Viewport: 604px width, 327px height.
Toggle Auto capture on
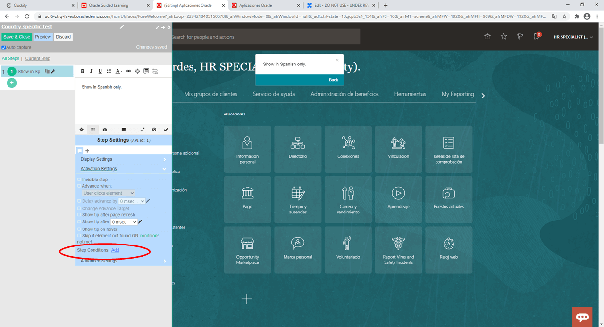[4, 47]
